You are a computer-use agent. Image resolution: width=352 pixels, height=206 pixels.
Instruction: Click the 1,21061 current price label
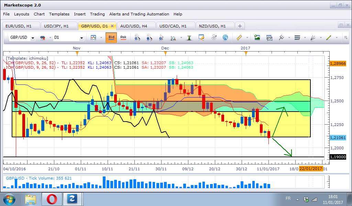tap(338, 137)
